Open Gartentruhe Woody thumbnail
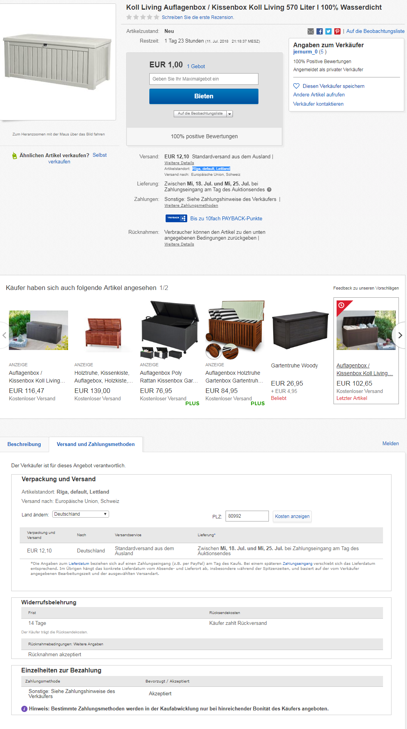Image resolution: width=407 pixels, height=729 pixels. coord(300,330)
